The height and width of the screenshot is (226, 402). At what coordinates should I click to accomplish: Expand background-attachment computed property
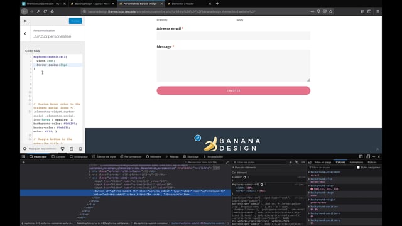309,172
